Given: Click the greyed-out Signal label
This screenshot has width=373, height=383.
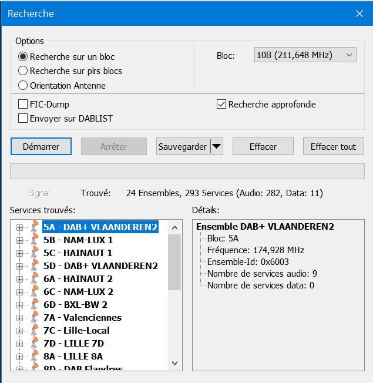Looking at the screenshot, I should point(39,193).
